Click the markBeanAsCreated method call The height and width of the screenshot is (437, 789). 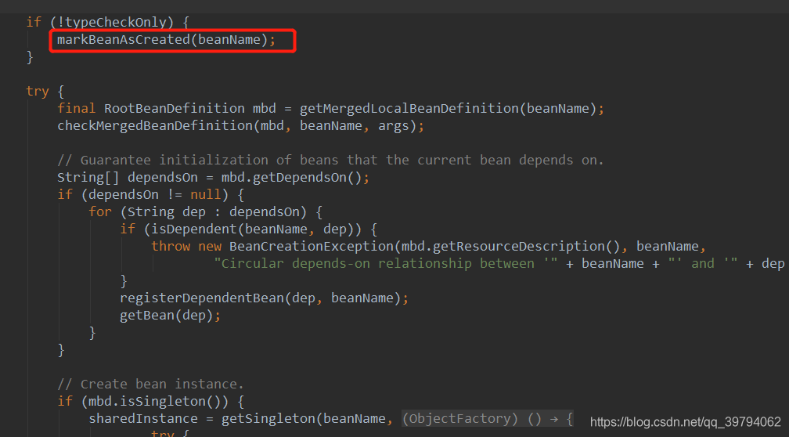124,39
